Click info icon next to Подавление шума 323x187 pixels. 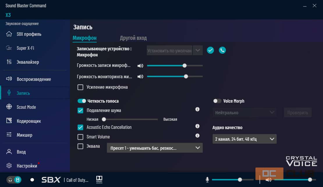coord(197,109)
